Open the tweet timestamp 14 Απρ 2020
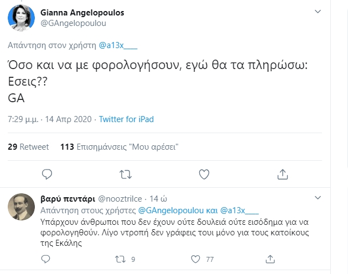The height and width of the screenshot is (274, 348). (68, 119)
